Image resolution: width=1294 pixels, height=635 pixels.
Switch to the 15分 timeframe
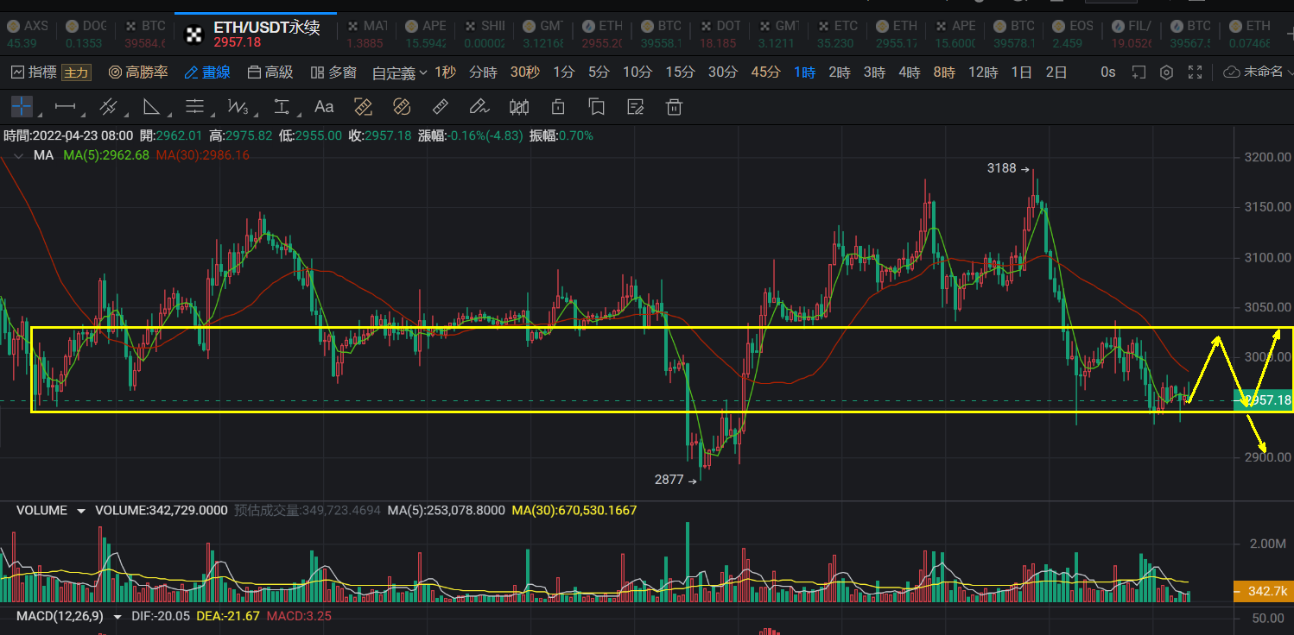(680, 72)
